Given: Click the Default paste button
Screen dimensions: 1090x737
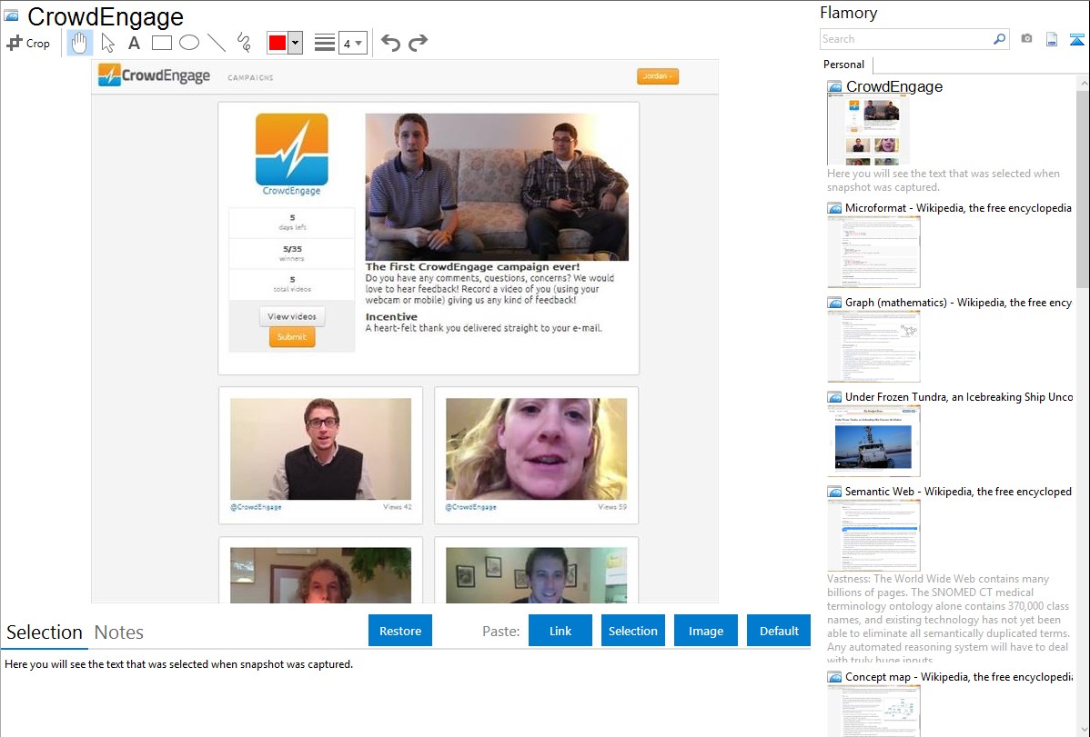Looking at the screenshot, I should point(779,631).
